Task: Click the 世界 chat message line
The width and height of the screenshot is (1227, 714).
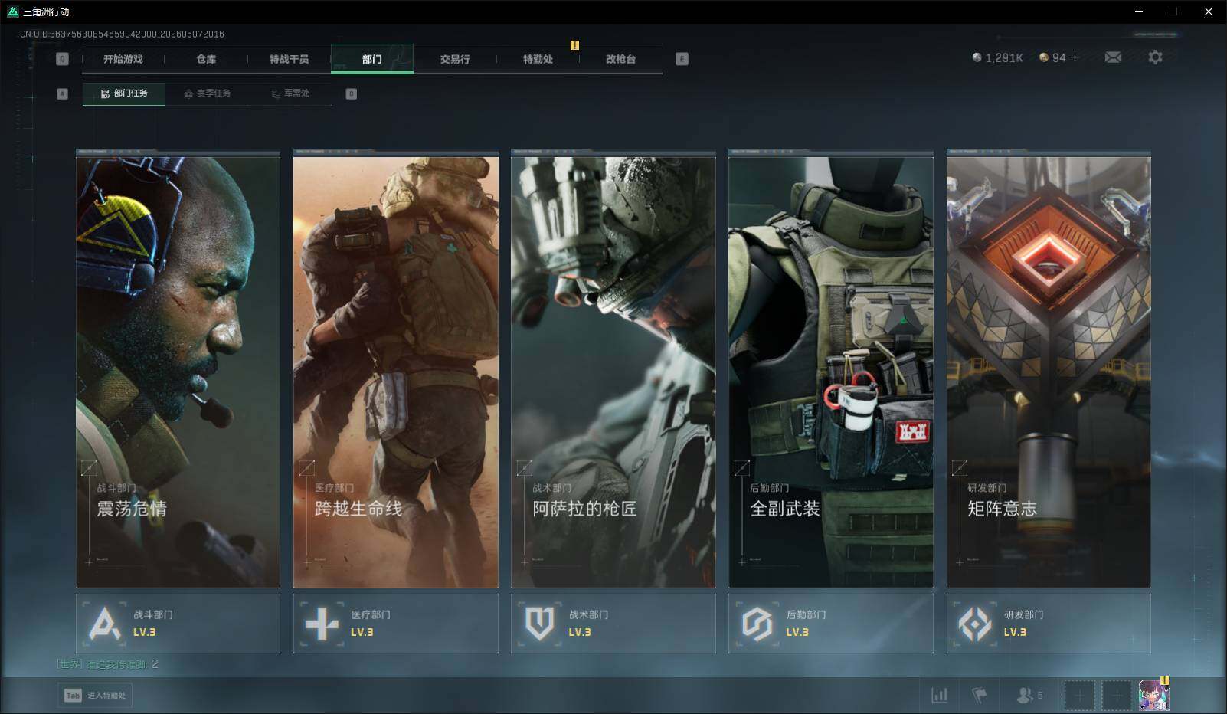Action: [x=107, y=664]
